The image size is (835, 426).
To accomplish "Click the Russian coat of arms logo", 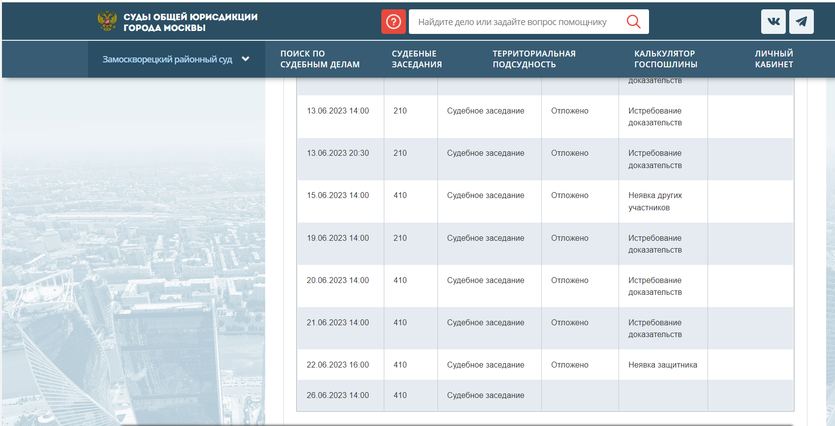I will pyautogui.click(x=107, y=22).
